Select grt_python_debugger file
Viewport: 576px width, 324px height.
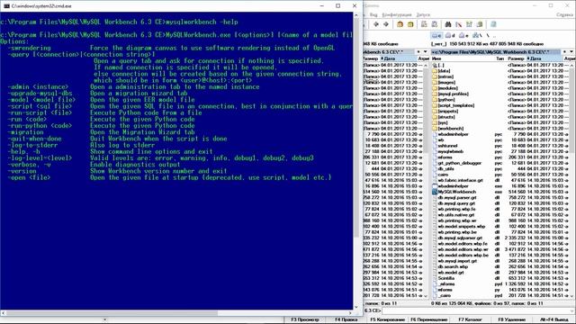click(460, 163)
